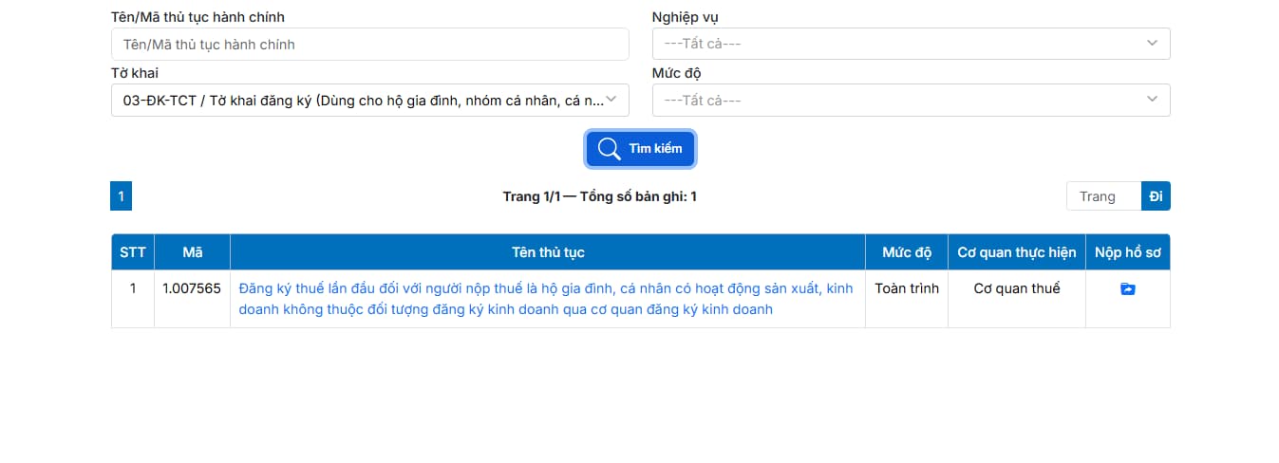Click the Đi go button

(x=1156, y=196)
